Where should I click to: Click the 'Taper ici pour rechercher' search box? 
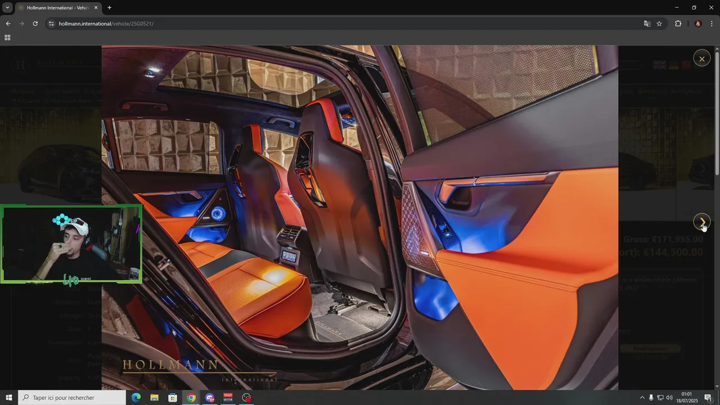(x=72, y=398)
